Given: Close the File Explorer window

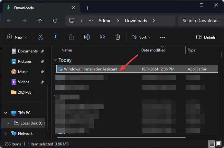Looking at the screenshot, I should click(216, 5).
